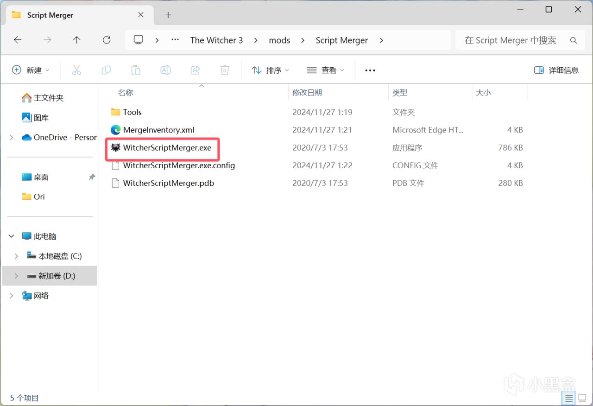Select OneDrive - Personal in sidebar
593x406 pixels.
pos(59,137)
